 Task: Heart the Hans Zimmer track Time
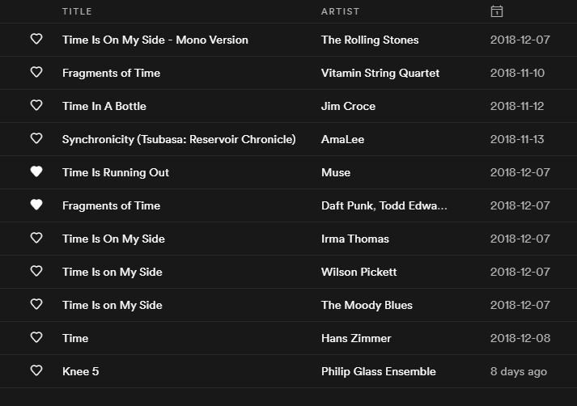[x=36, y=338]
